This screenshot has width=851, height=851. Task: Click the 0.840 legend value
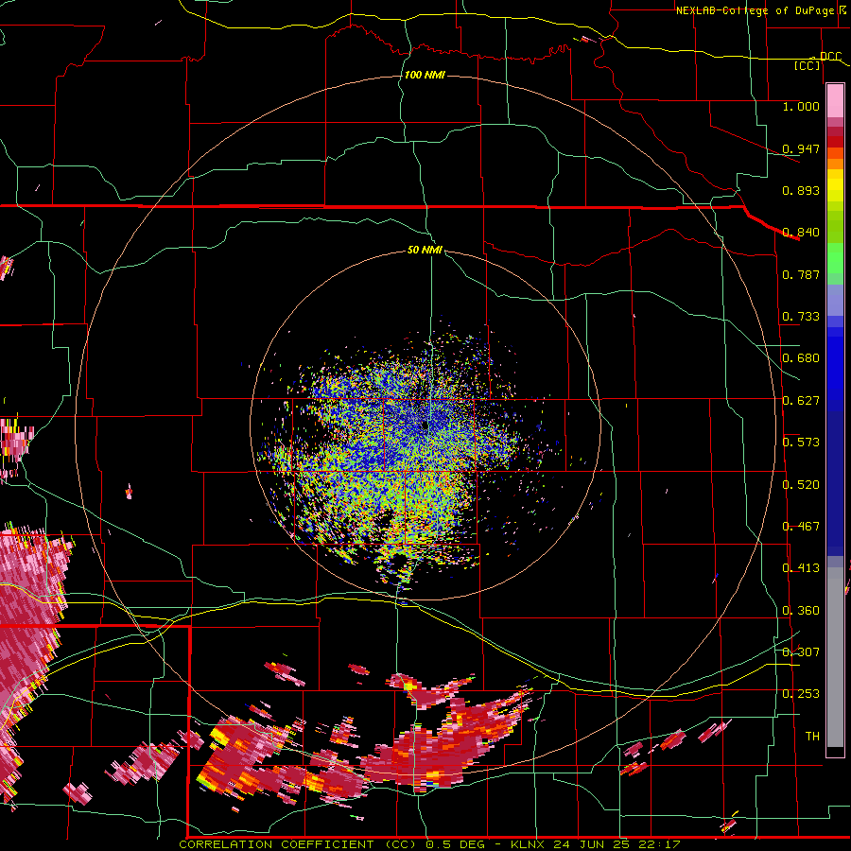[801, 233]
